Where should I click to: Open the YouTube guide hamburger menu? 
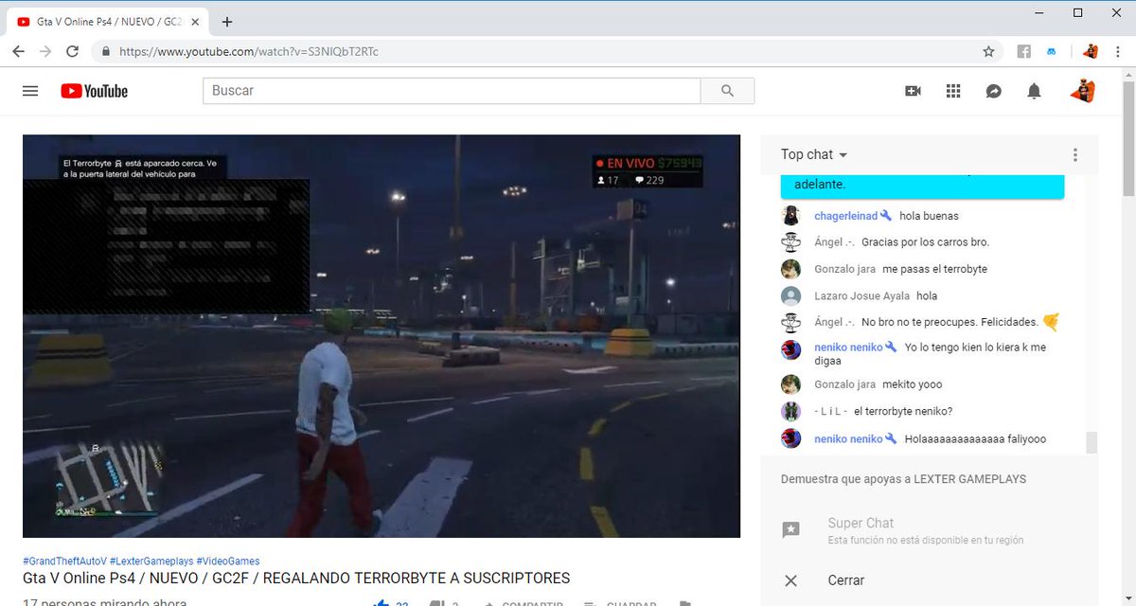point(30,91)
